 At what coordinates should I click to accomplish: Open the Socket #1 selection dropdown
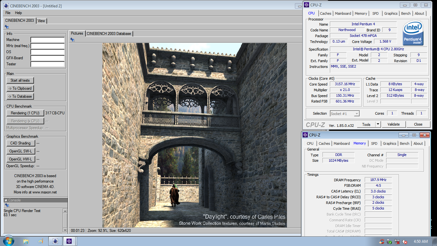pyautogui.click(x=345, y=113)
